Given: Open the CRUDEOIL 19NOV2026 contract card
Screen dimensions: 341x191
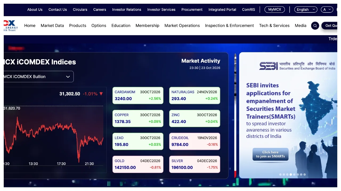Looking at the screenshot, I should coord(195,141).
